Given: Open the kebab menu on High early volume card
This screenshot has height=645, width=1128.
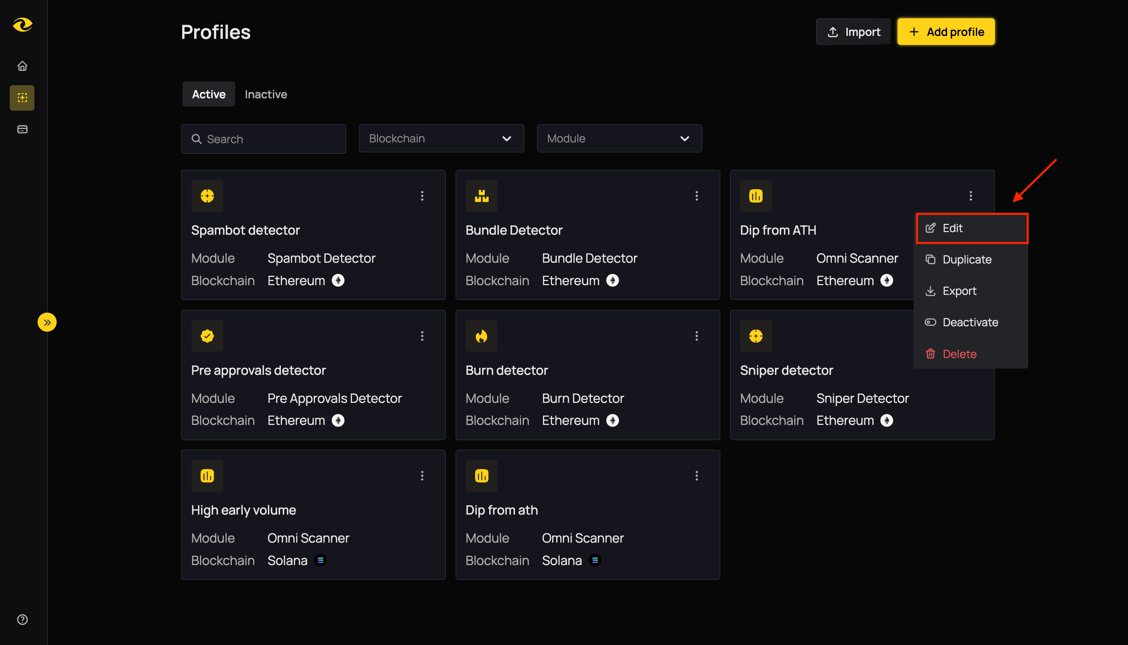Looking at the screenshot, I should pos(422,475).
